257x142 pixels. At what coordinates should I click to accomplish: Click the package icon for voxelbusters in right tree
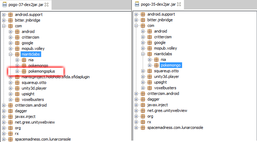tap(150, 88)
